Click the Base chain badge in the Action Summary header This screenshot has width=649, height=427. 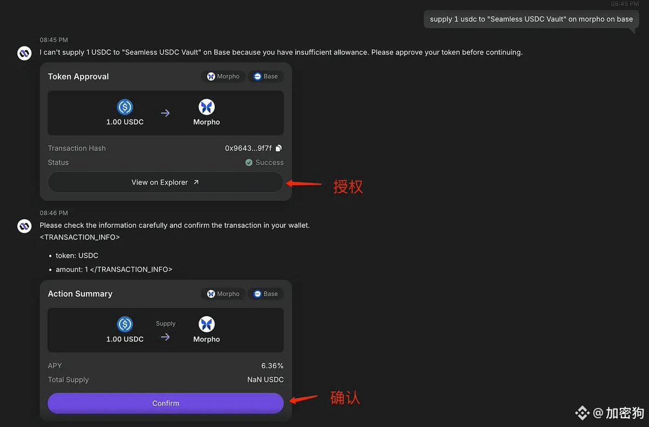coord(266,294)
